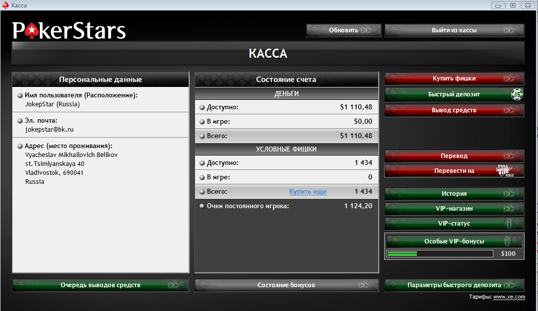Image resolution: width=538 pixels, height=311 pixels.
Task: Click the spade icon in title bar
Action: click(5, 5)
